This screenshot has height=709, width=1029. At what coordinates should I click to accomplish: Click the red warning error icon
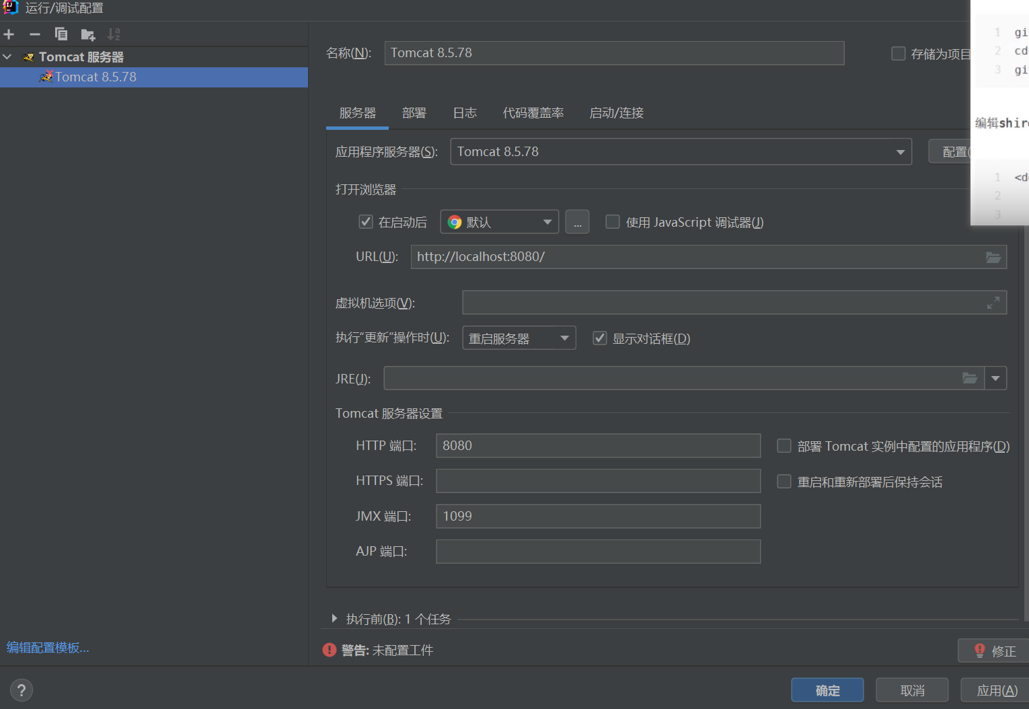[x=330, y=650]
